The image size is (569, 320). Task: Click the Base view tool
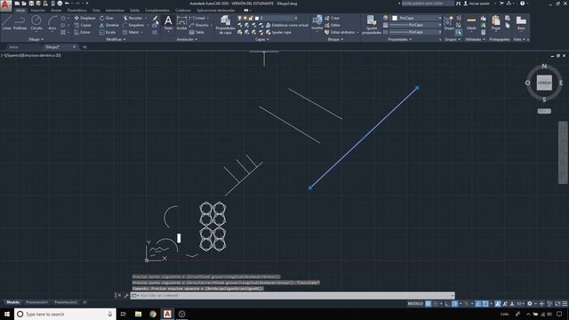click(521, 22)
